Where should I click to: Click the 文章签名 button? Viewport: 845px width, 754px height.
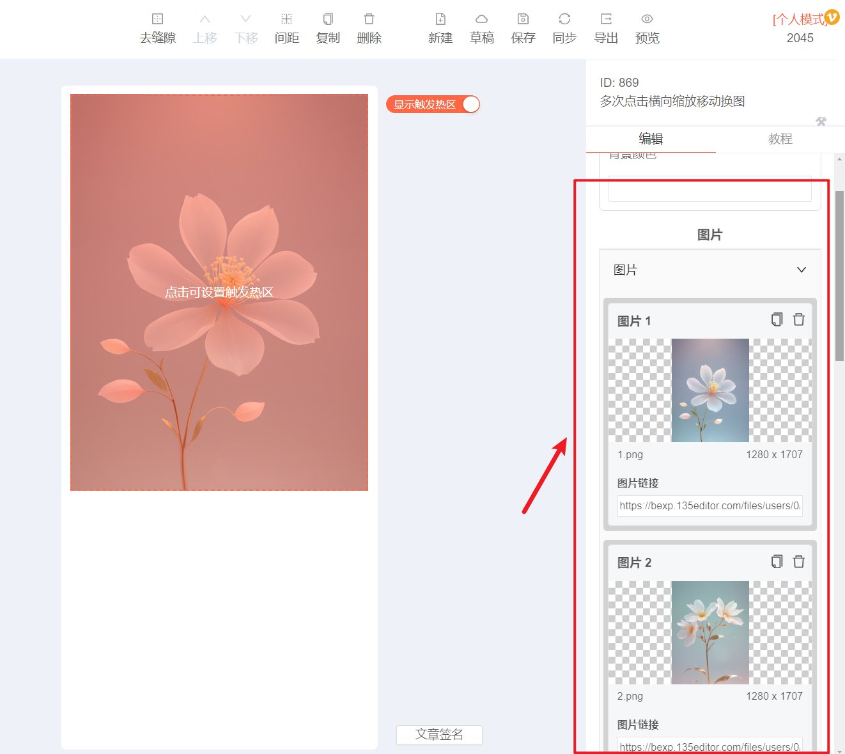click(439, 735)
